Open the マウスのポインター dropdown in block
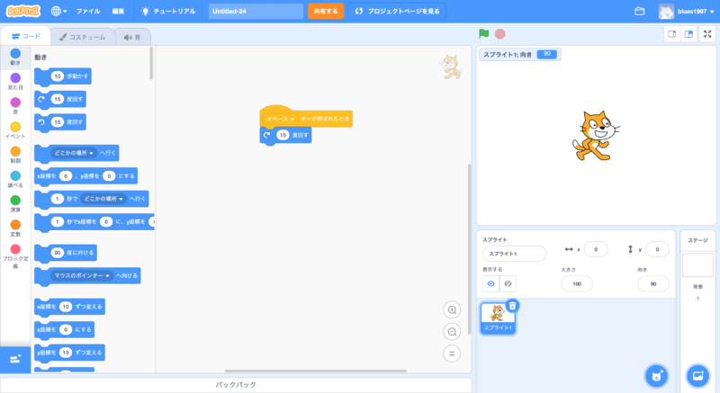The image size is (720, 393). [x=107, y=275]
